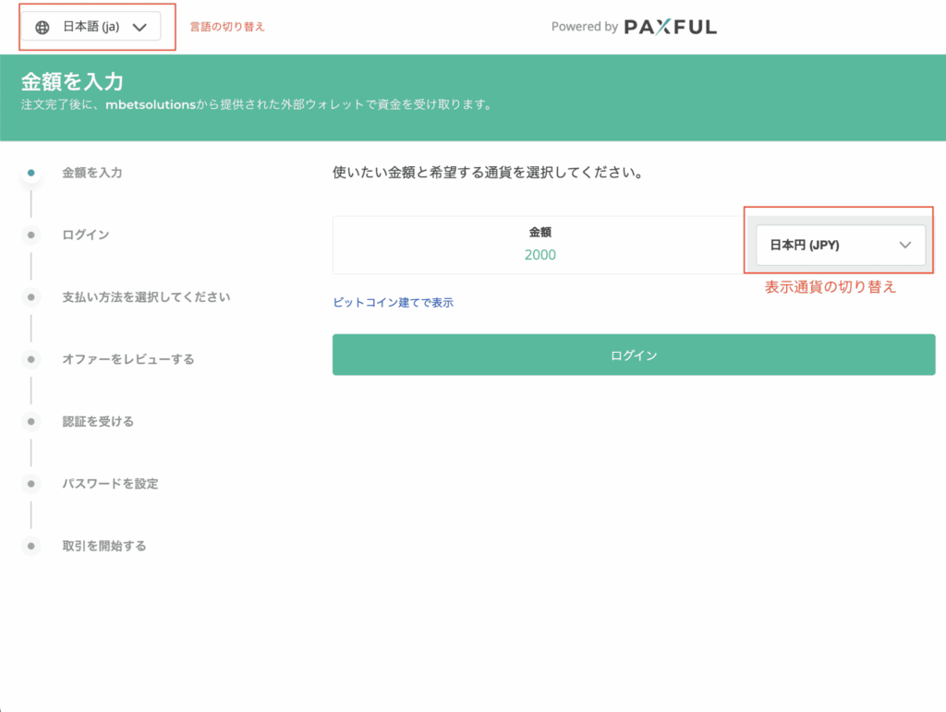Click the ビットコイン建てで表示 link
Screen dimensions: 946x712
coord(393,302)
